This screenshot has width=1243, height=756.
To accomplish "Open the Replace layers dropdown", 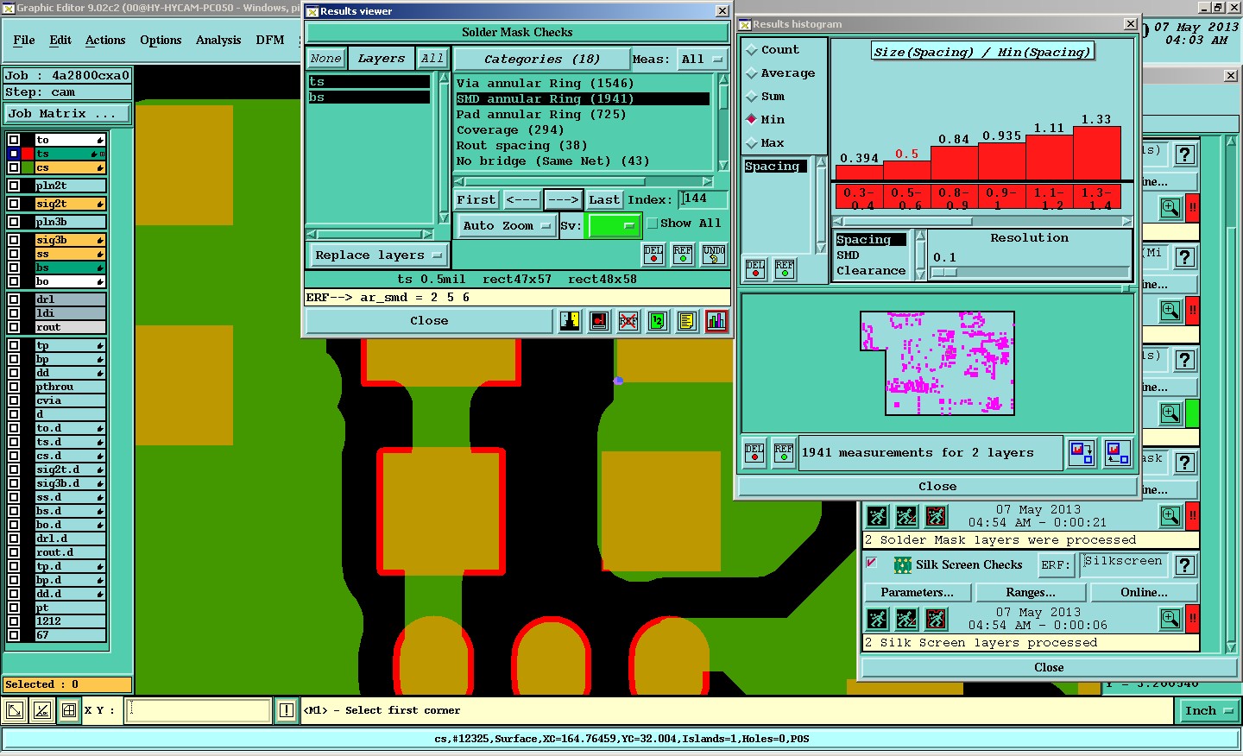I will coord(378,255).
